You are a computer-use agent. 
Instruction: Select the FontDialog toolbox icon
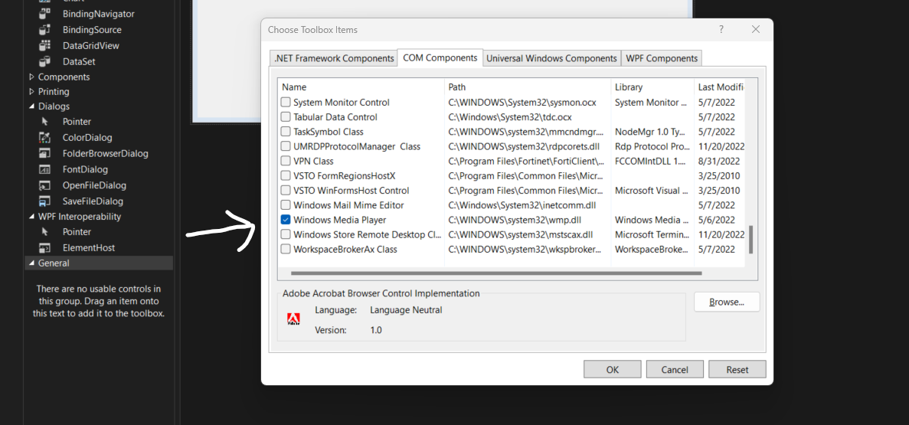pyautogui.click(x=44, y=169)
